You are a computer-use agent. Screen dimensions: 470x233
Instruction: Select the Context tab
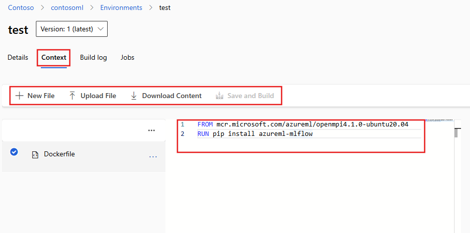[x=54, y=57]
